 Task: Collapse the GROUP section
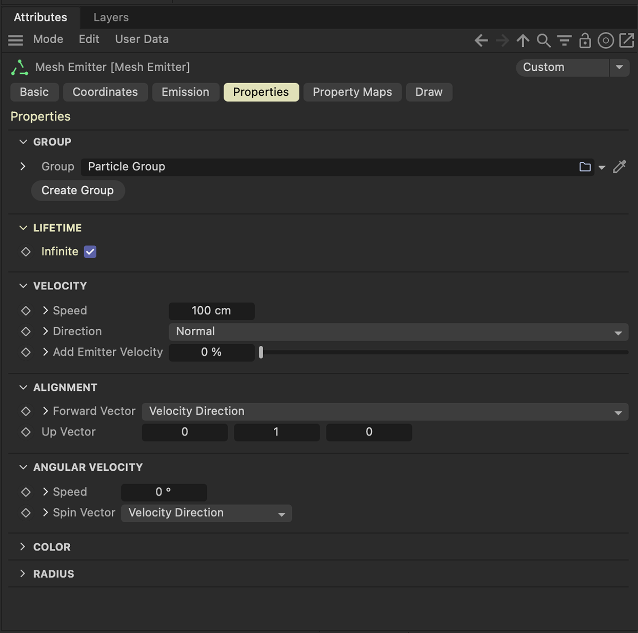23,142
